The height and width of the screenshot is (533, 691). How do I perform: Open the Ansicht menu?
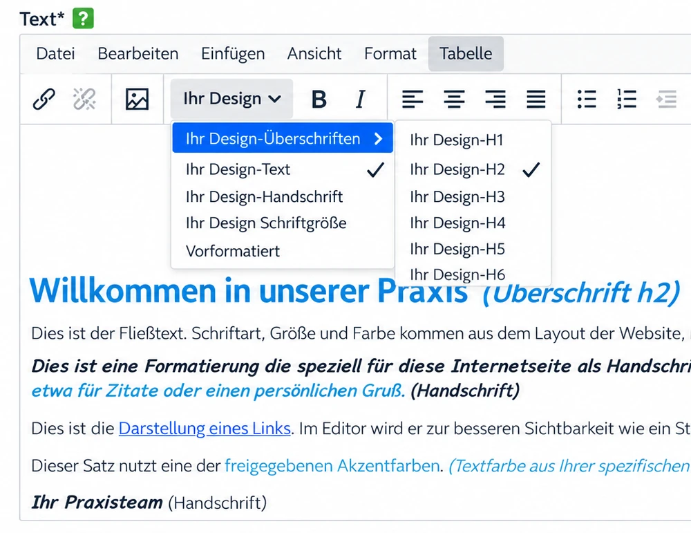click(314, 53)
